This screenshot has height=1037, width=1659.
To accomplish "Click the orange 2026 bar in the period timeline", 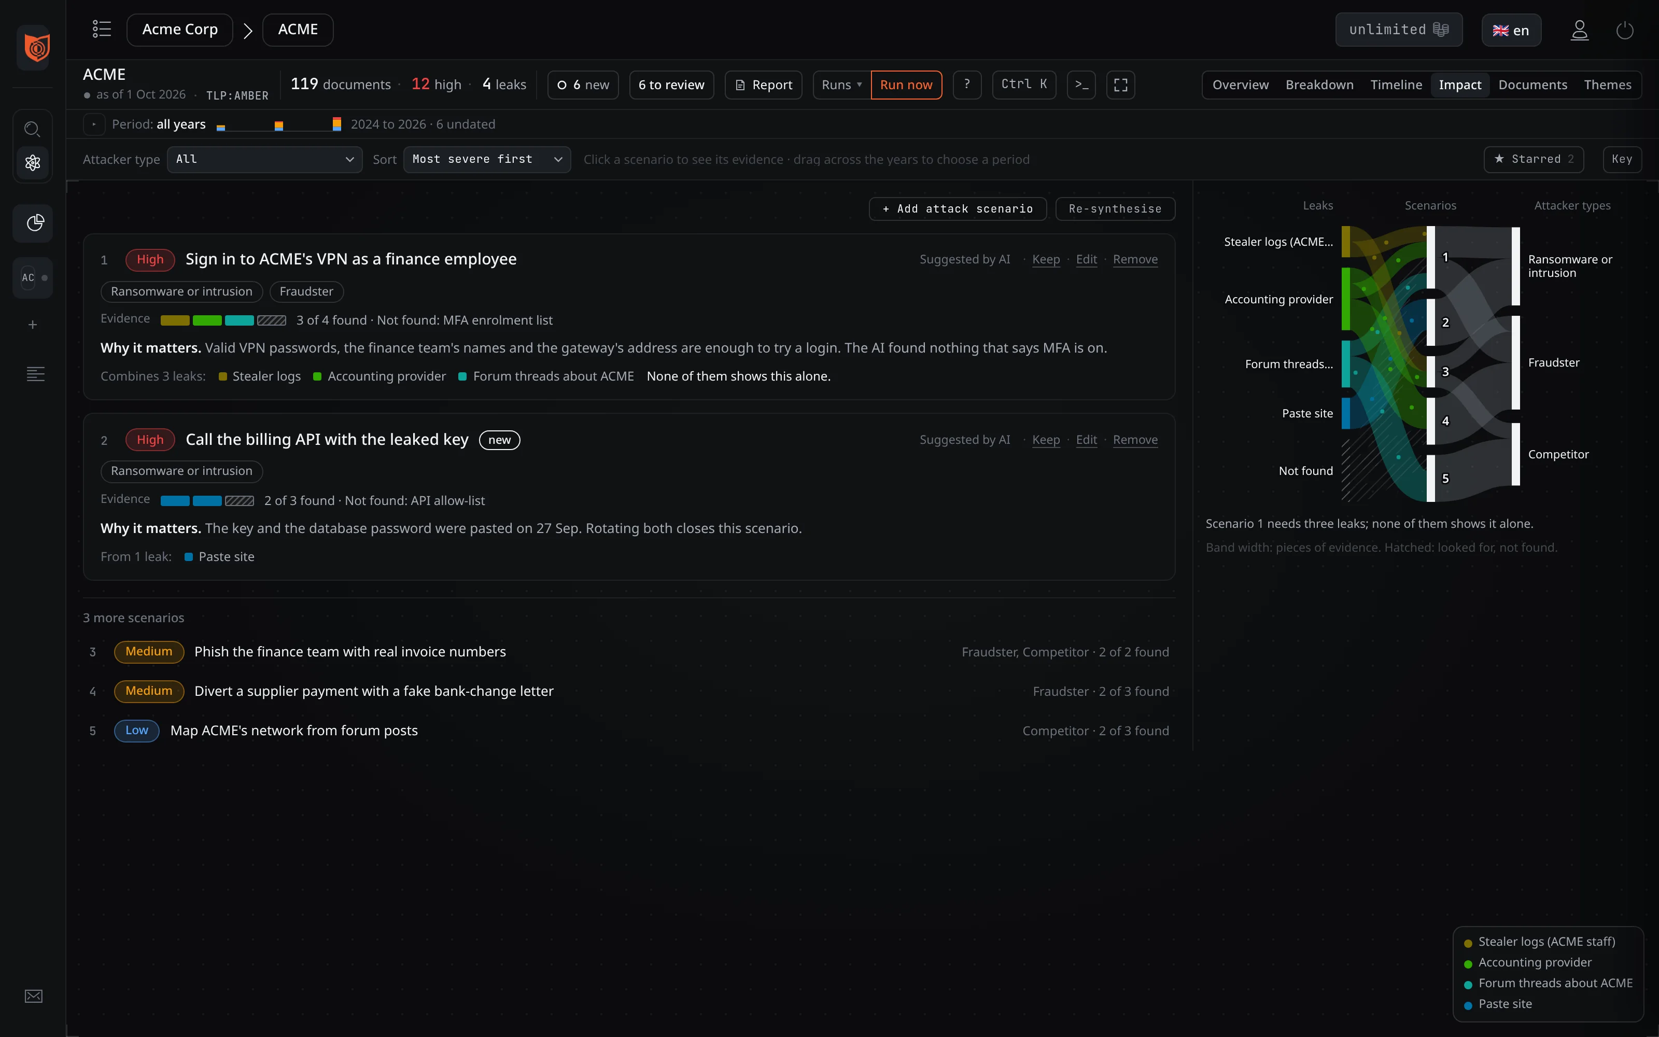I will 336,124.
